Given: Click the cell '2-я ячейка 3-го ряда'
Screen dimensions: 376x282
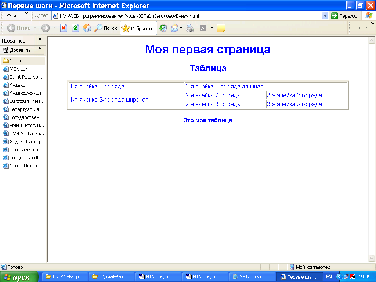Looking at the screenshot, I should (225, 104).
